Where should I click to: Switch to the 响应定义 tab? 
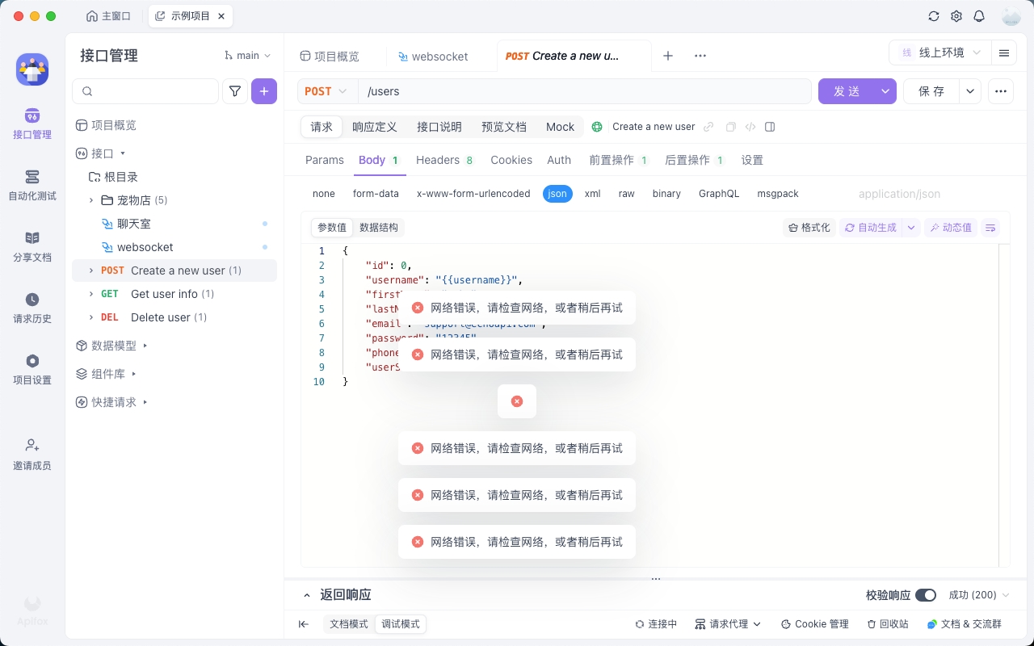click(x=374, y=127)
